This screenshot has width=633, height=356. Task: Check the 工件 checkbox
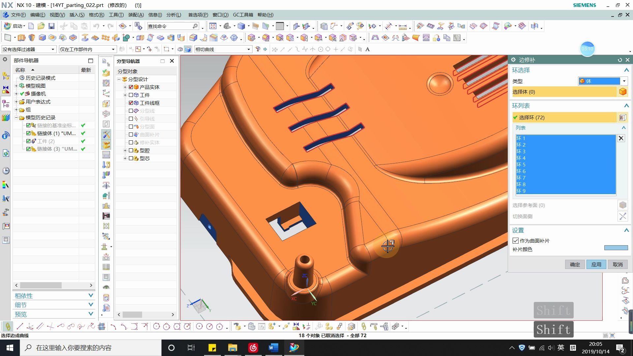pyautogui.click(x=131, y=95)
